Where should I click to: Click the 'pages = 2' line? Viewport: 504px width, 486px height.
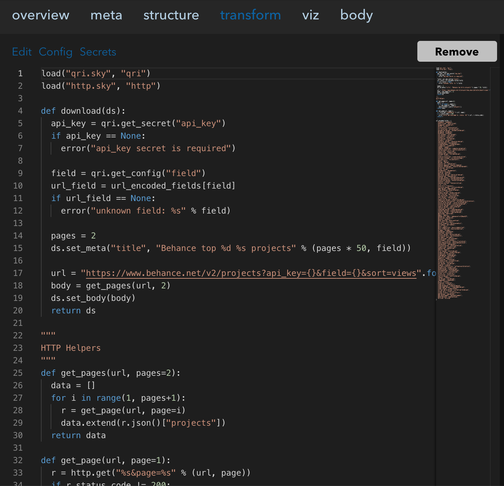click(x=73, y=236)
